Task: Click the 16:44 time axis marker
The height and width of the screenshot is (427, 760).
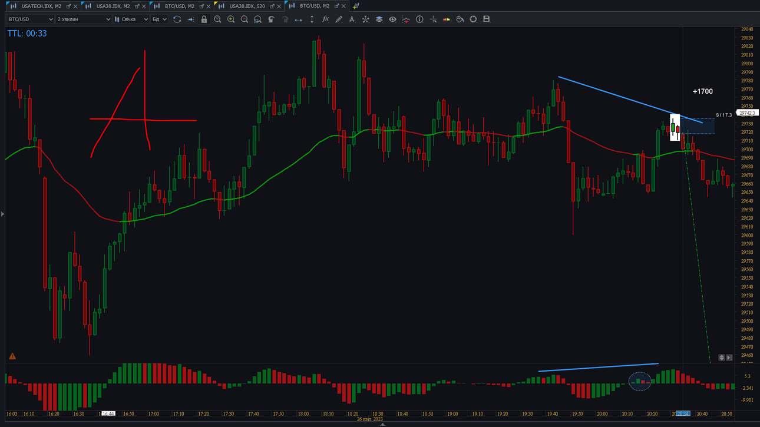Action: 108,414
